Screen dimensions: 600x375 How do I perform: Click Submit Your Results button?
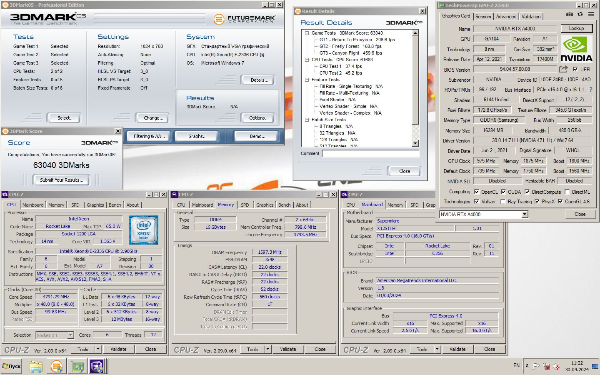pyautogui.click(x=62, y=180)
